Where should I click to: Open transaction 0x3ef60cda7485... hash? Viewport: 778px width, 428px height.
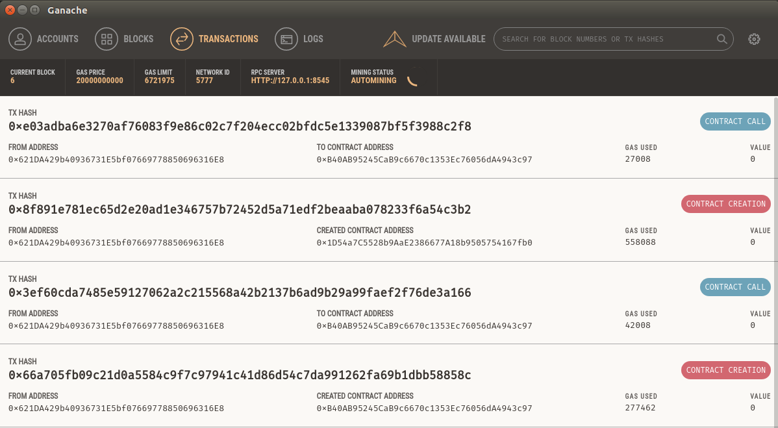click(240, 293)
